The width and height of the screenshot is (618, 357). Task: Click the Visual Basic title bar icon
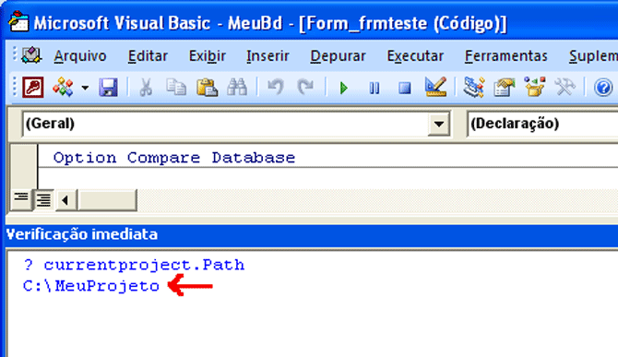point(18,21)
